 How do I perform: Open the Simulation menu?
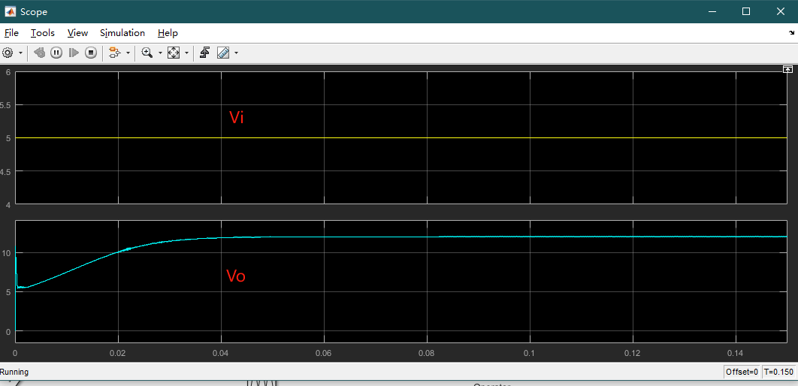tap(122, 32)
